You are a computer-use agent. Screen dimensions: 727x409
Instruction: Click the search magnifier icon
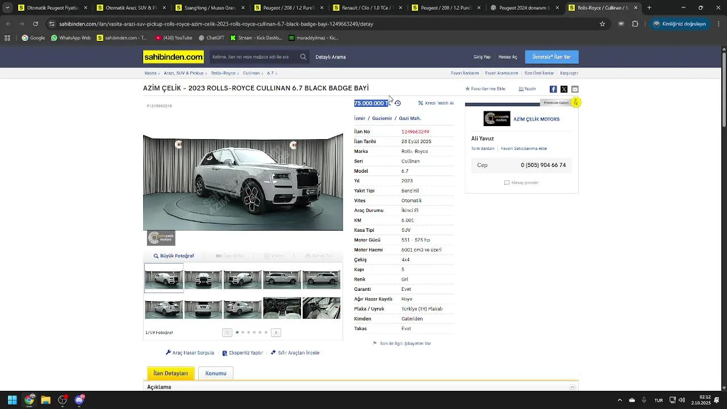(x=303, y=57)
